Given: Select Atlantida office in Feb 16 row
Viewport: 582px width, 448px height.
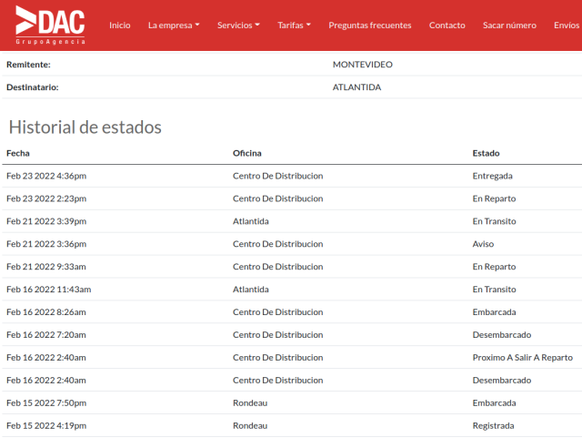Looking at the screenshot, I should (251, 290).
